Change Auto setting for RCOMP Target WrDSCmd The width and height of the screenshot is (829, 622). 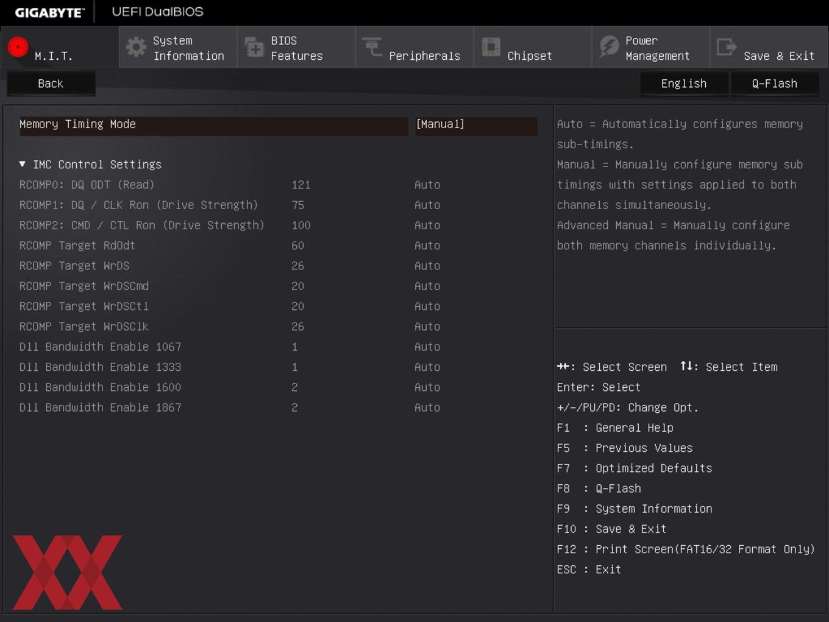[x=427, y=286]
